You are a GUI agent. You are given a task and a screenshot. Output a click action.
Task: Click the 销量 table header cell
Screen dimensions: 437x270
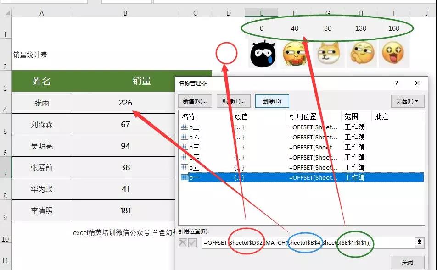click(141, 81)
